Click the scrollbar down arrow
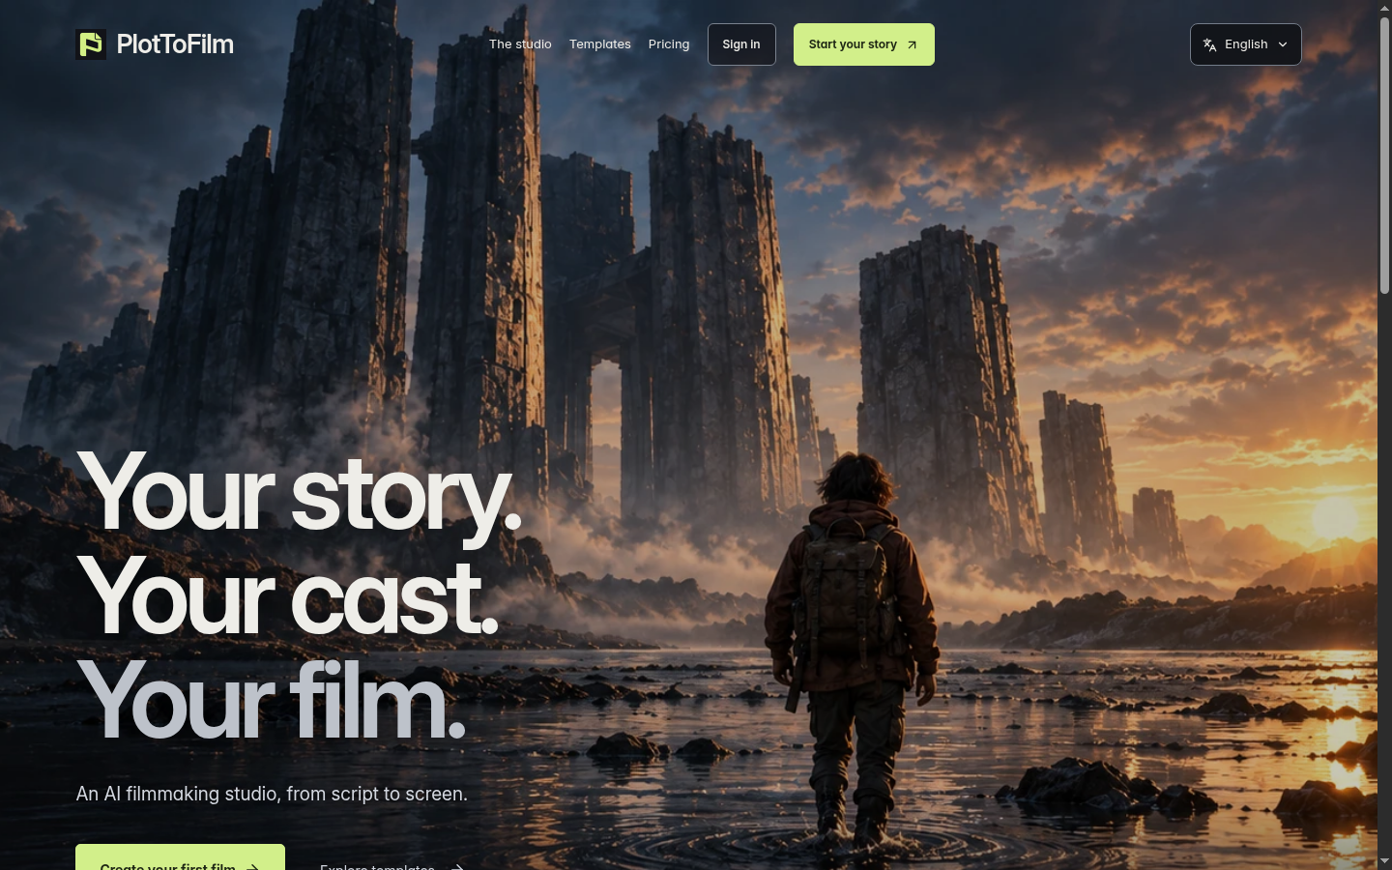Screen dimensions: 1392x870 [1384, 861]
